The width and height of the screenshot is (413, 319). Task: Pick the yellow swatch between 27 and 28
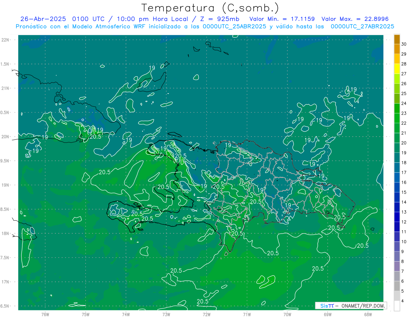coord(397,68)
